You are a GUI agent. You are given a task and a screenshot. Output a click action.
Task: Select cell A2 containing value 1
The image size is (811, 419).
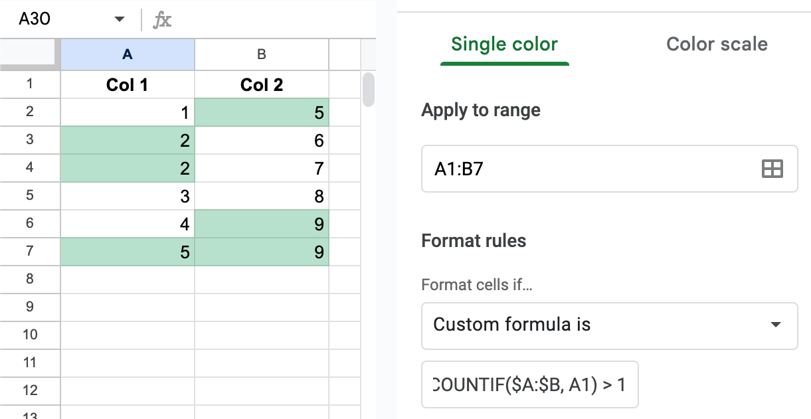point(127,112)
